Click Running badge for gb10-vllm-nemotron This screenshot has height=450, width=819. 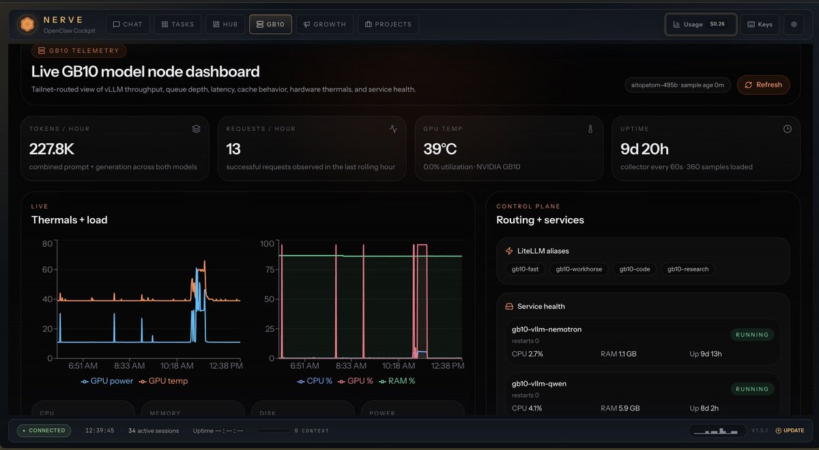tap(753, 335)
